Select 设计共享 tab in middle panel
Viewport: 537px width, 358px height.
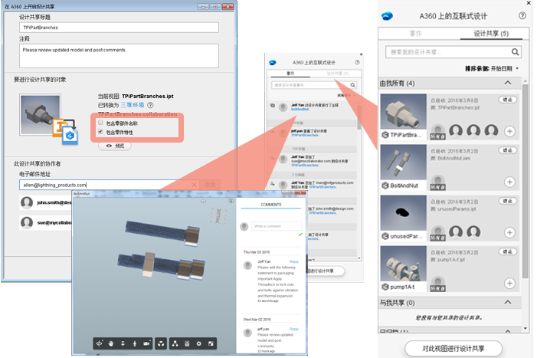338,74
